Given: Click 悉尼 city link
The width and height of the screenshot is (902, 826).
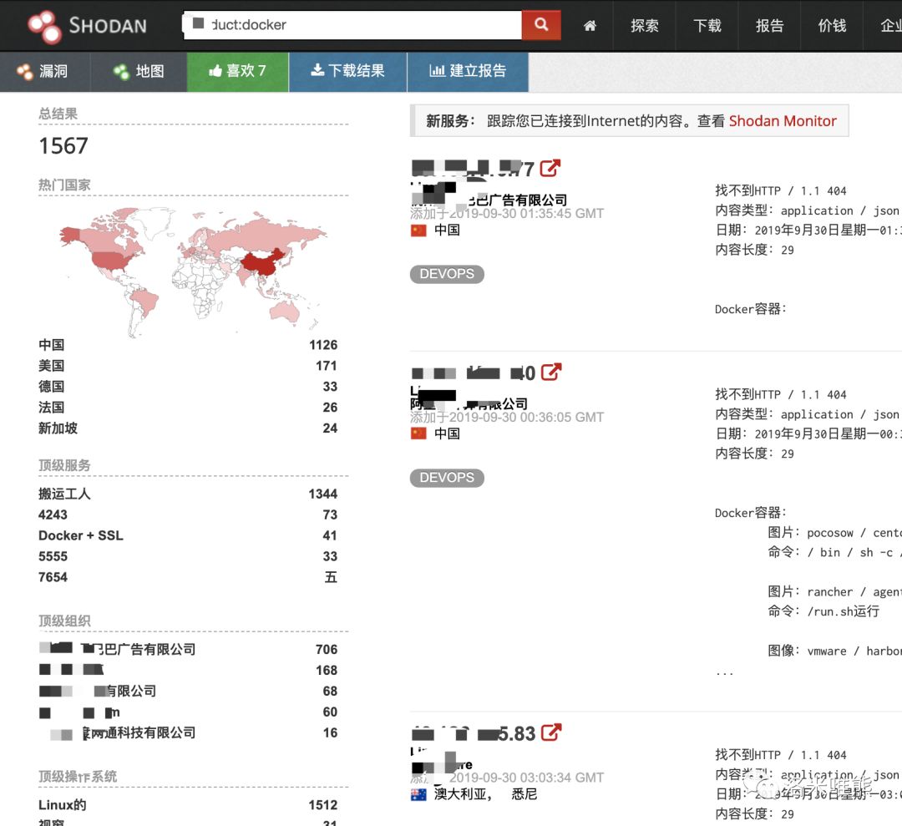Looking at the screenshot, I should tap(524, 794).
